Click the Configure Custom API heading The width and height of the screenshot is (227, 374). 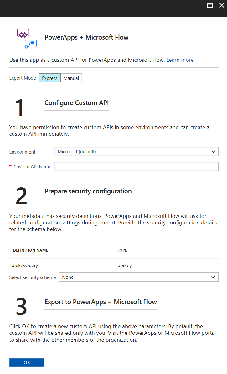coord(77,103)
